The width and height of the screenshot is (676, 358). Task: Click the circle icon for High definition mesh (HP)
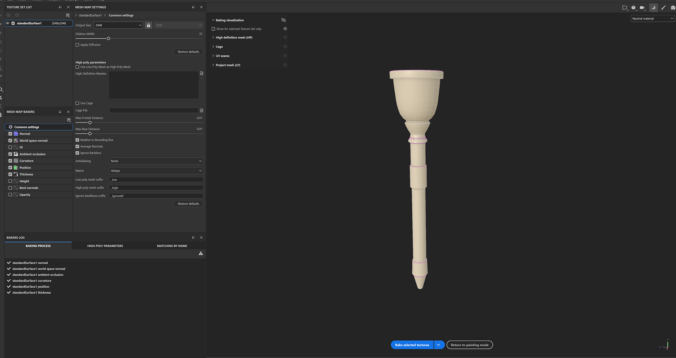(285, 37)
